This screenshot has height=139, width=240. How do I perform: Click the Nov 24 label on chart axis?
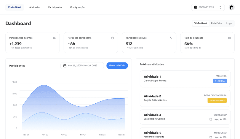pos(83,135)
